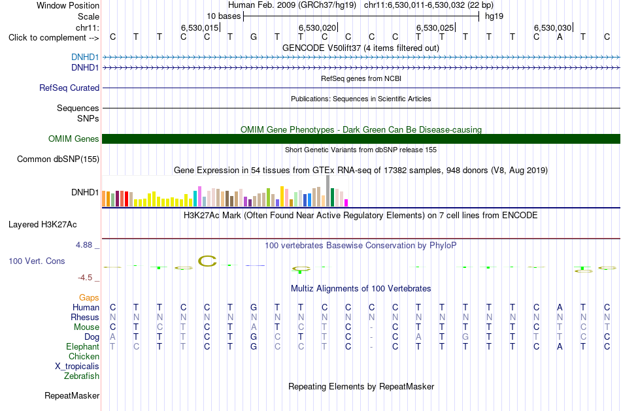This screenshot has width=621, height=411.
Task: Select the RepeatMasker track label
Action: coord(72,395)
